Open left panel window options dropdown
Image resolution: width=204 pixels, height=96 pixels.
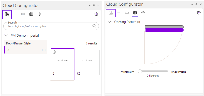90,6
